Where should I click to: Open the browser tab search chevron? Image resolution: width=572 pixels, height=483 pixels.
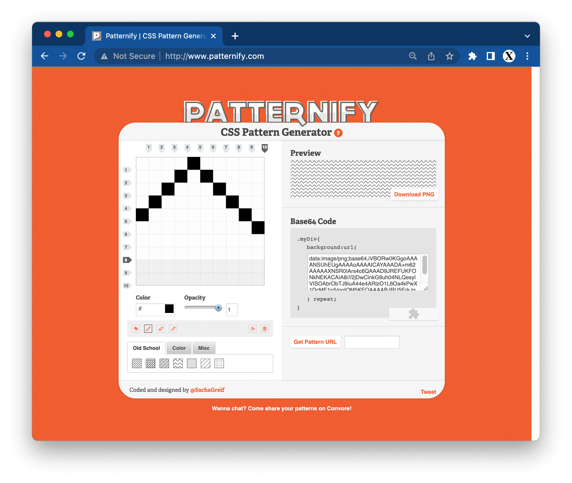(527, 36)
